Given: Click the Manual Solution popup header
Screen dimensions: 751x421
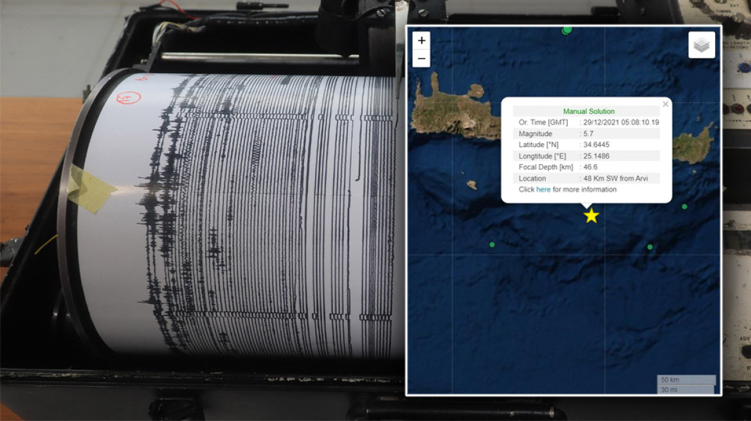Looking at the screenshot, I should (x=588, y=111).
